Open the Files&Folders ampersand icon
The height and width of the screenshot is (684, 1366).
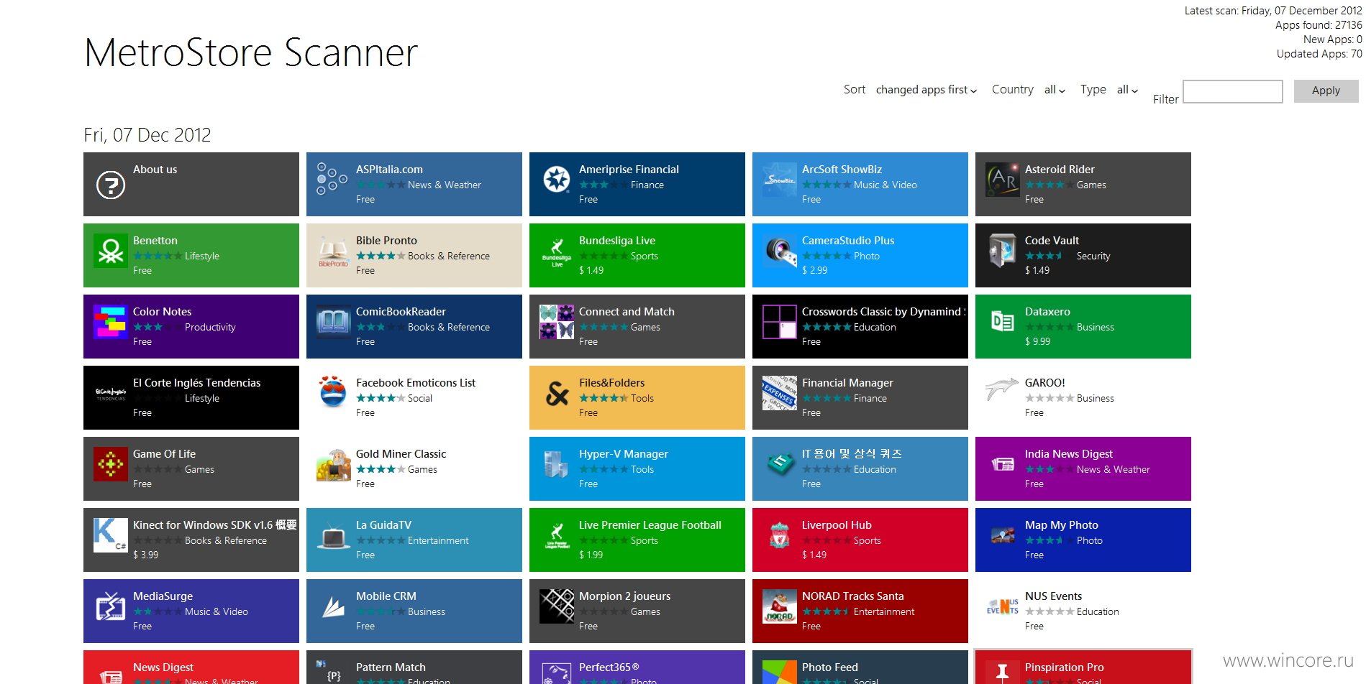(557, 392)
